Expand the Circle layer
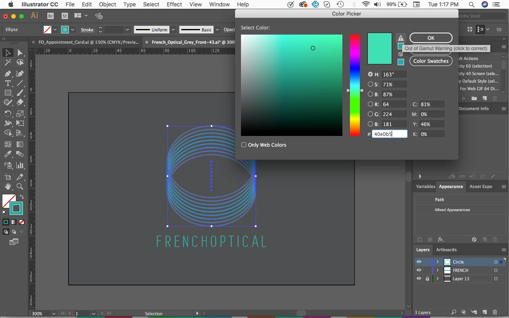This screenshot has width=509, height=318. pos(438,262)
